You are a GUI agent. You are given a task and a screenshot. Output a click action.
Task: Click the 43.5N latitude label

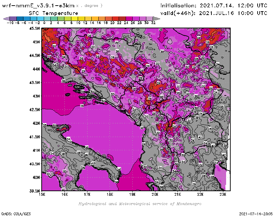click(34, 82)
